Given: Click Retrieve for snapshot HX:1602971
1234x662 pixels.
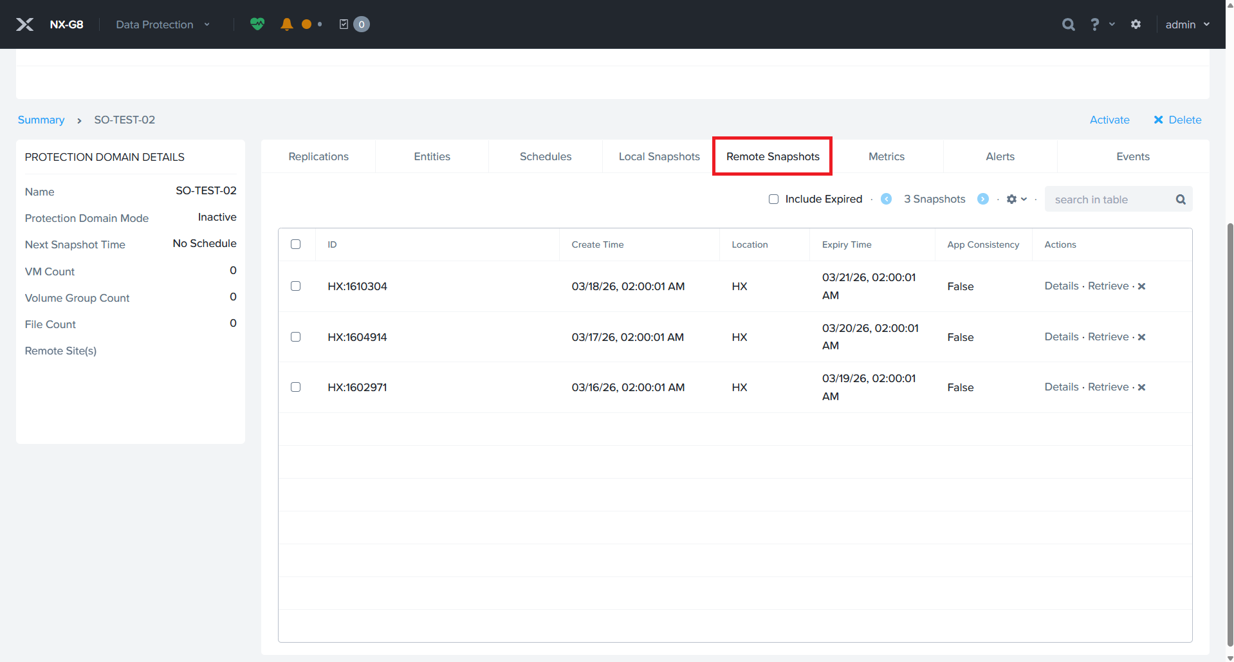Looking at the screenshot, I should [1108, 387].
